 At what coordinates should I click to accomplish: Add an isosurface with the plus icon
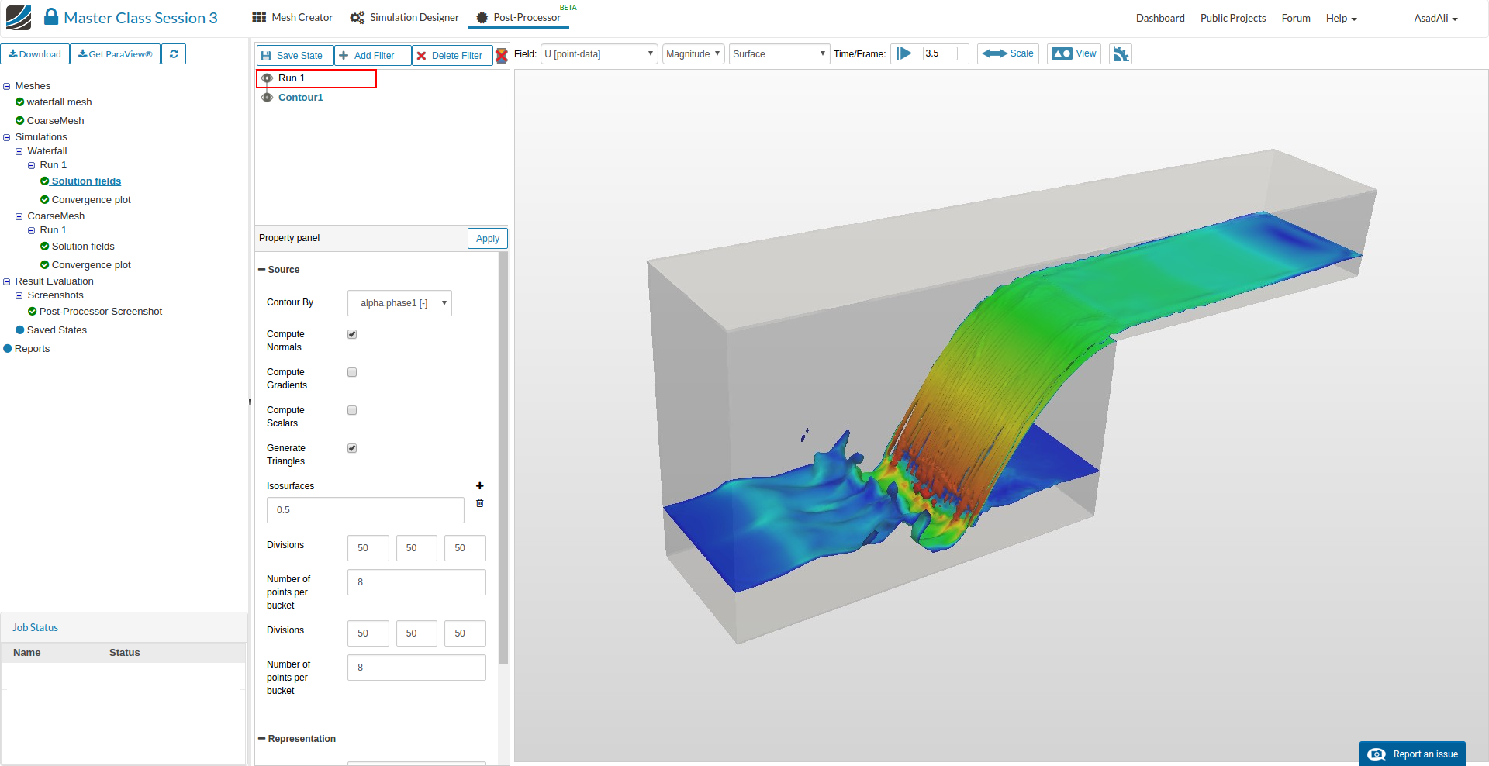pos(479,485)
